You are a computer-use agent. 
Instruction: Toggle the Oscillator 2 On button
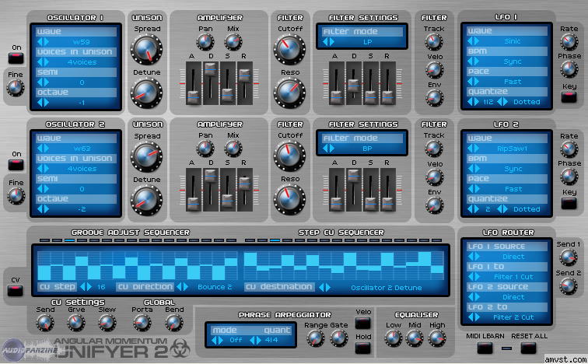coord(16,164)
